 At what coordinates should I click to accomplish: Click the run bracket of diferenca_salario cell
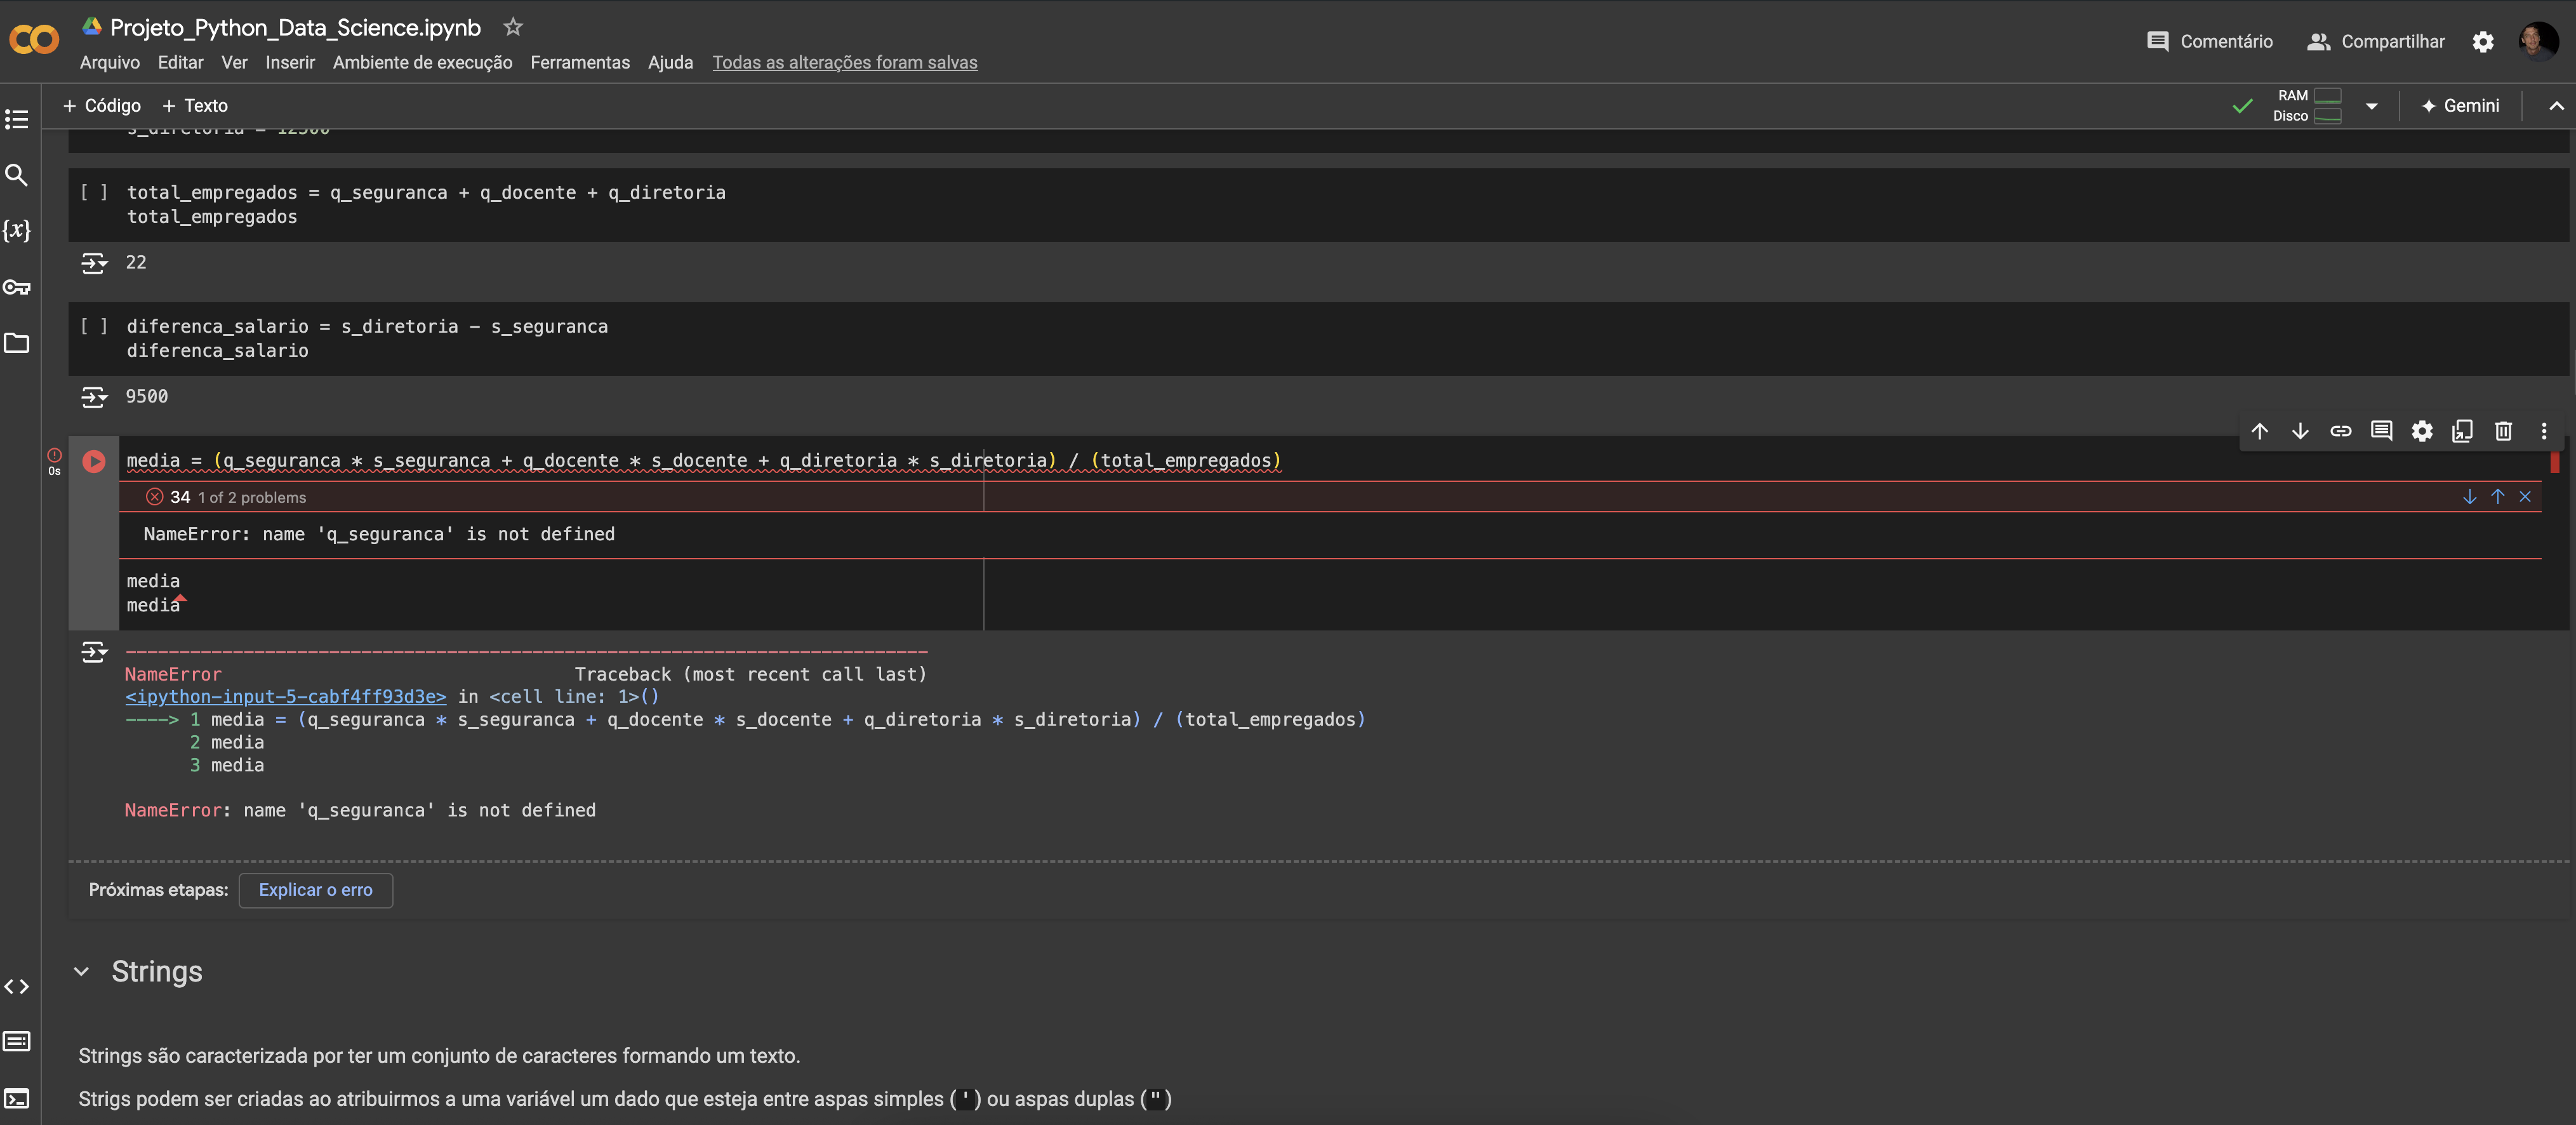click(94, 326)
